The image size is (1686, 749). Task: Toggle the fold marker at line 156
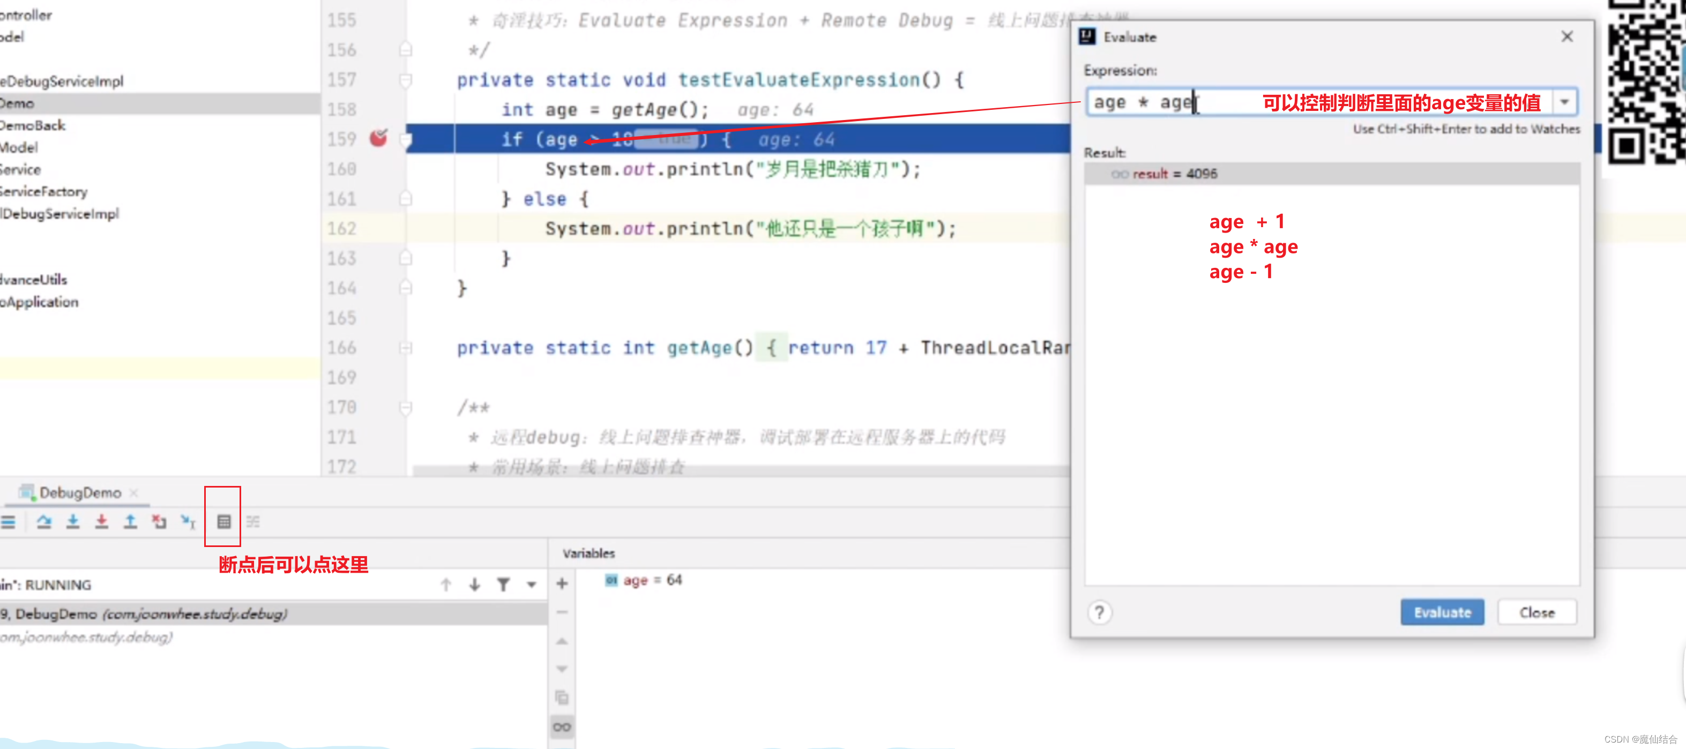click(405, 50)
